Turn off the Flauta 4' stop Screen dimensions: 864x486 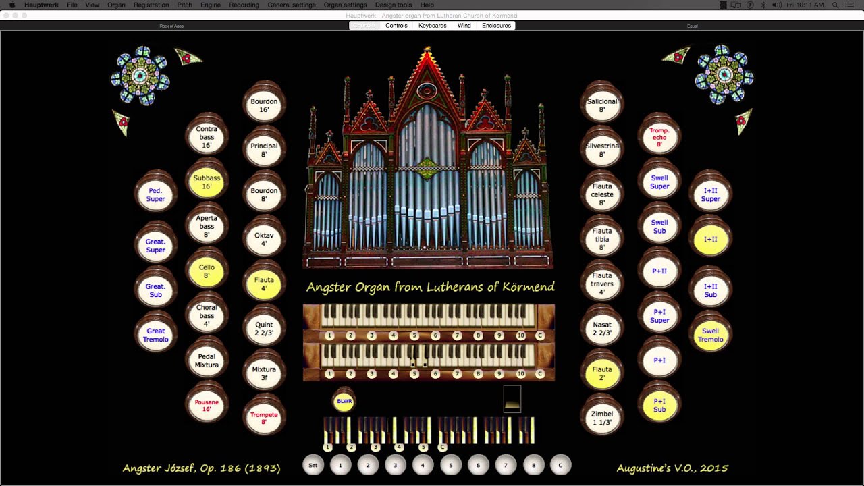click(x=264, y=283)
